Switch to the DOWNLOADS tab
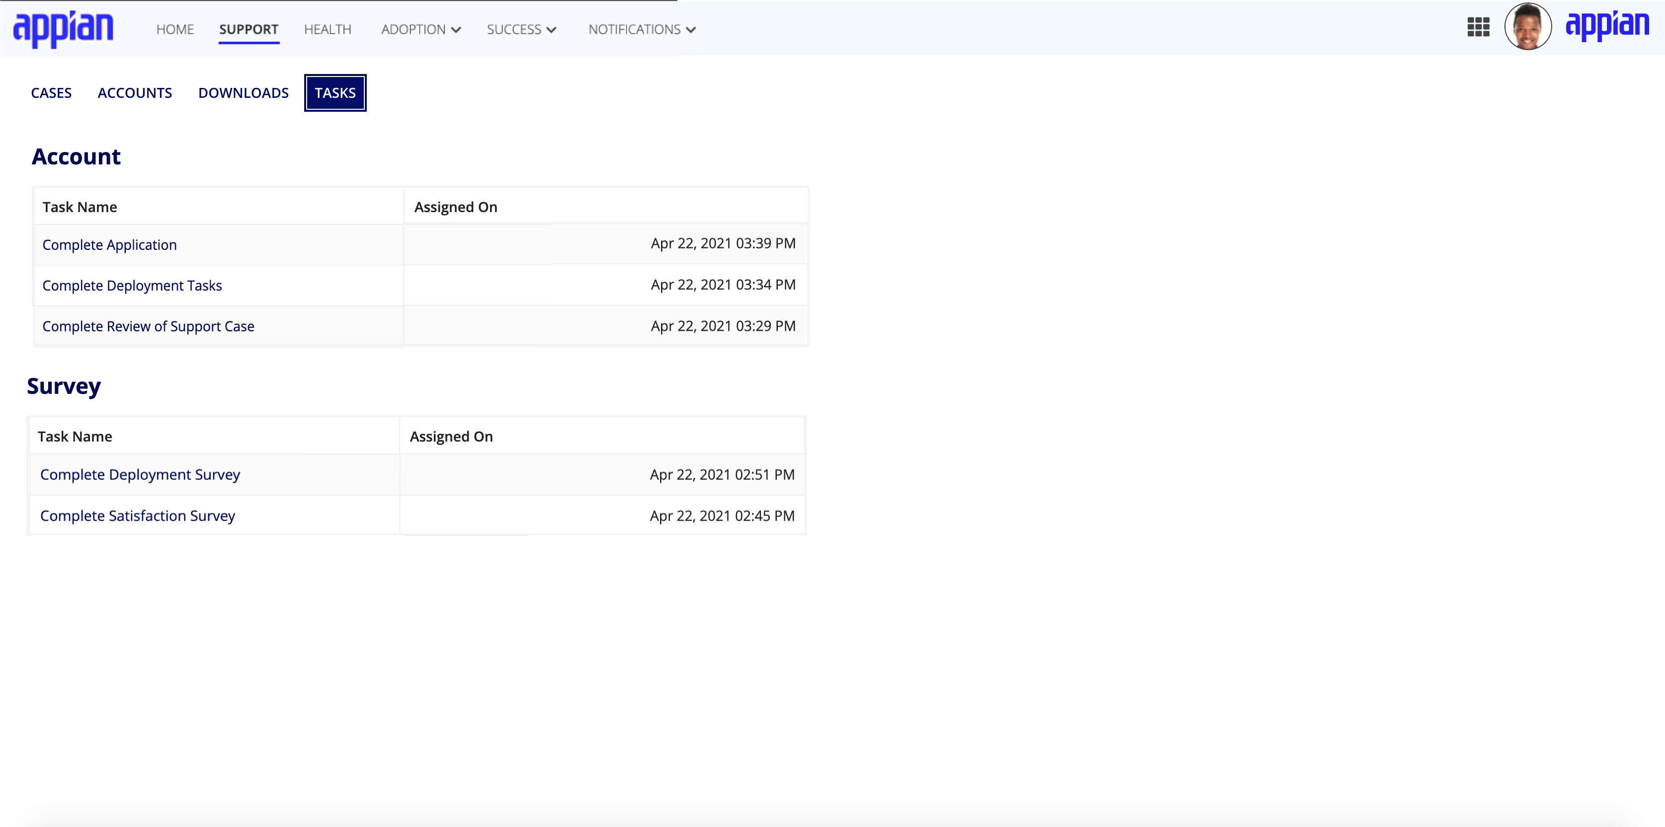 [x=243, y=93]
